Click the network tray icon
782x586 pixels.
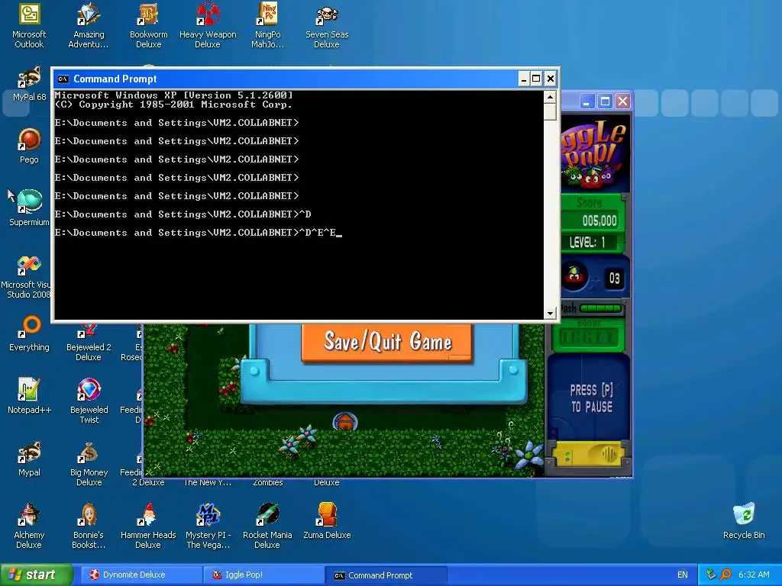coord(711,575)
